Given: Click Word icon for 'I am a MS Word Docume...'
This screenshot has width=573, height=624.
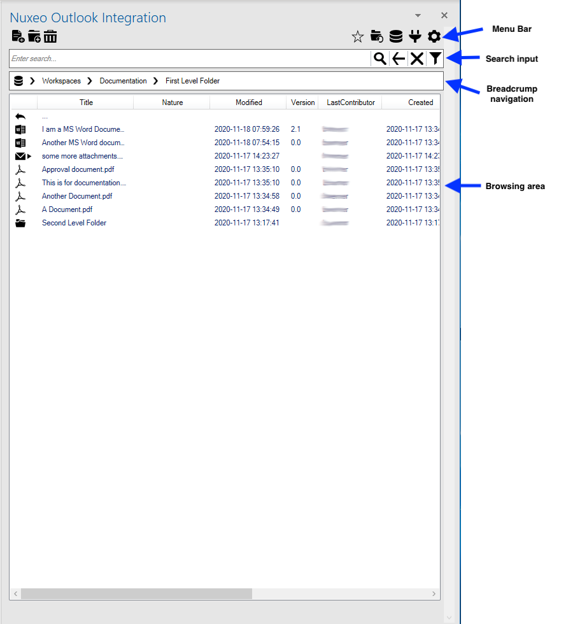Looking at the screenshot, I should (20, 129).
